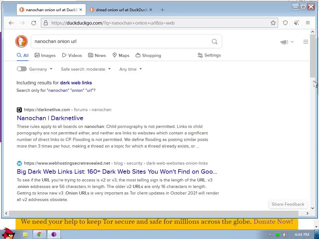Click the padlock site security icon
319x239 pixels.
tap(46, 23)
